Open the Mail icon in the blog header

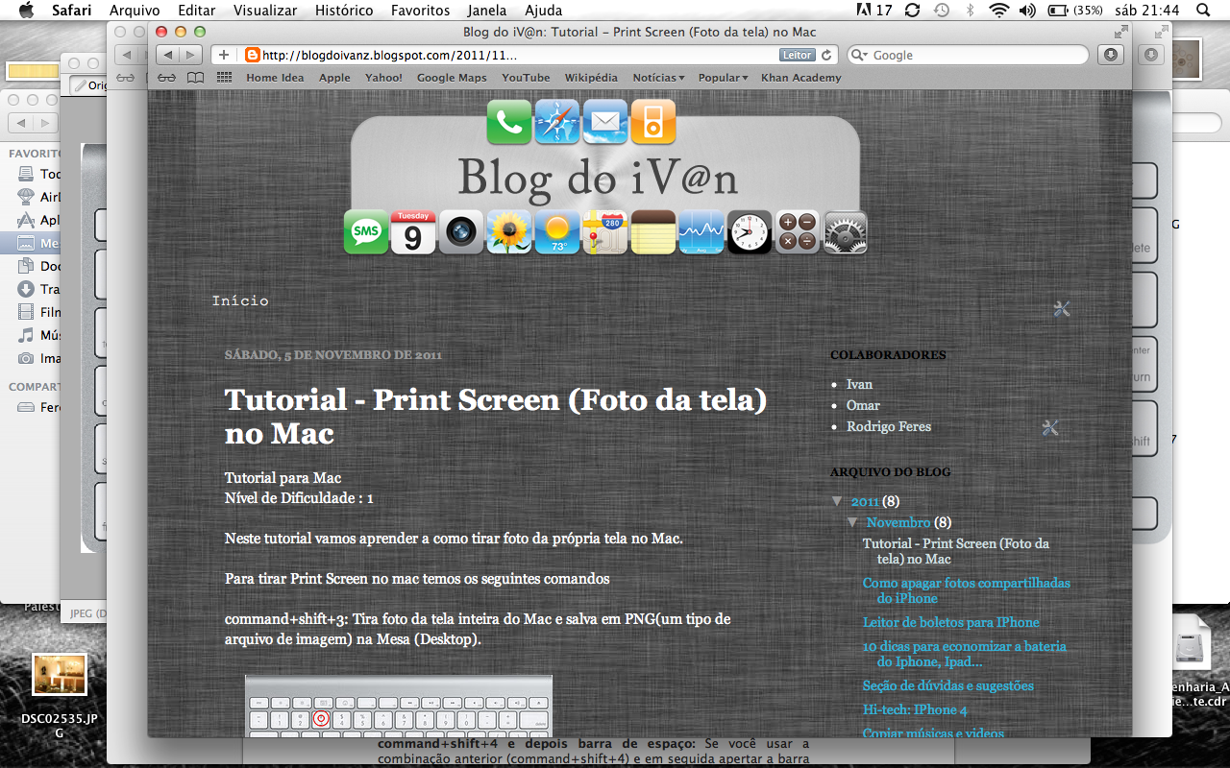[604, 122]
